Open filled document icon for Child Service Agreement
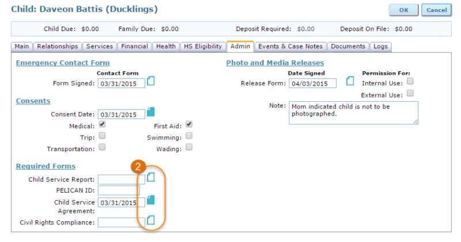 (151, 199)
